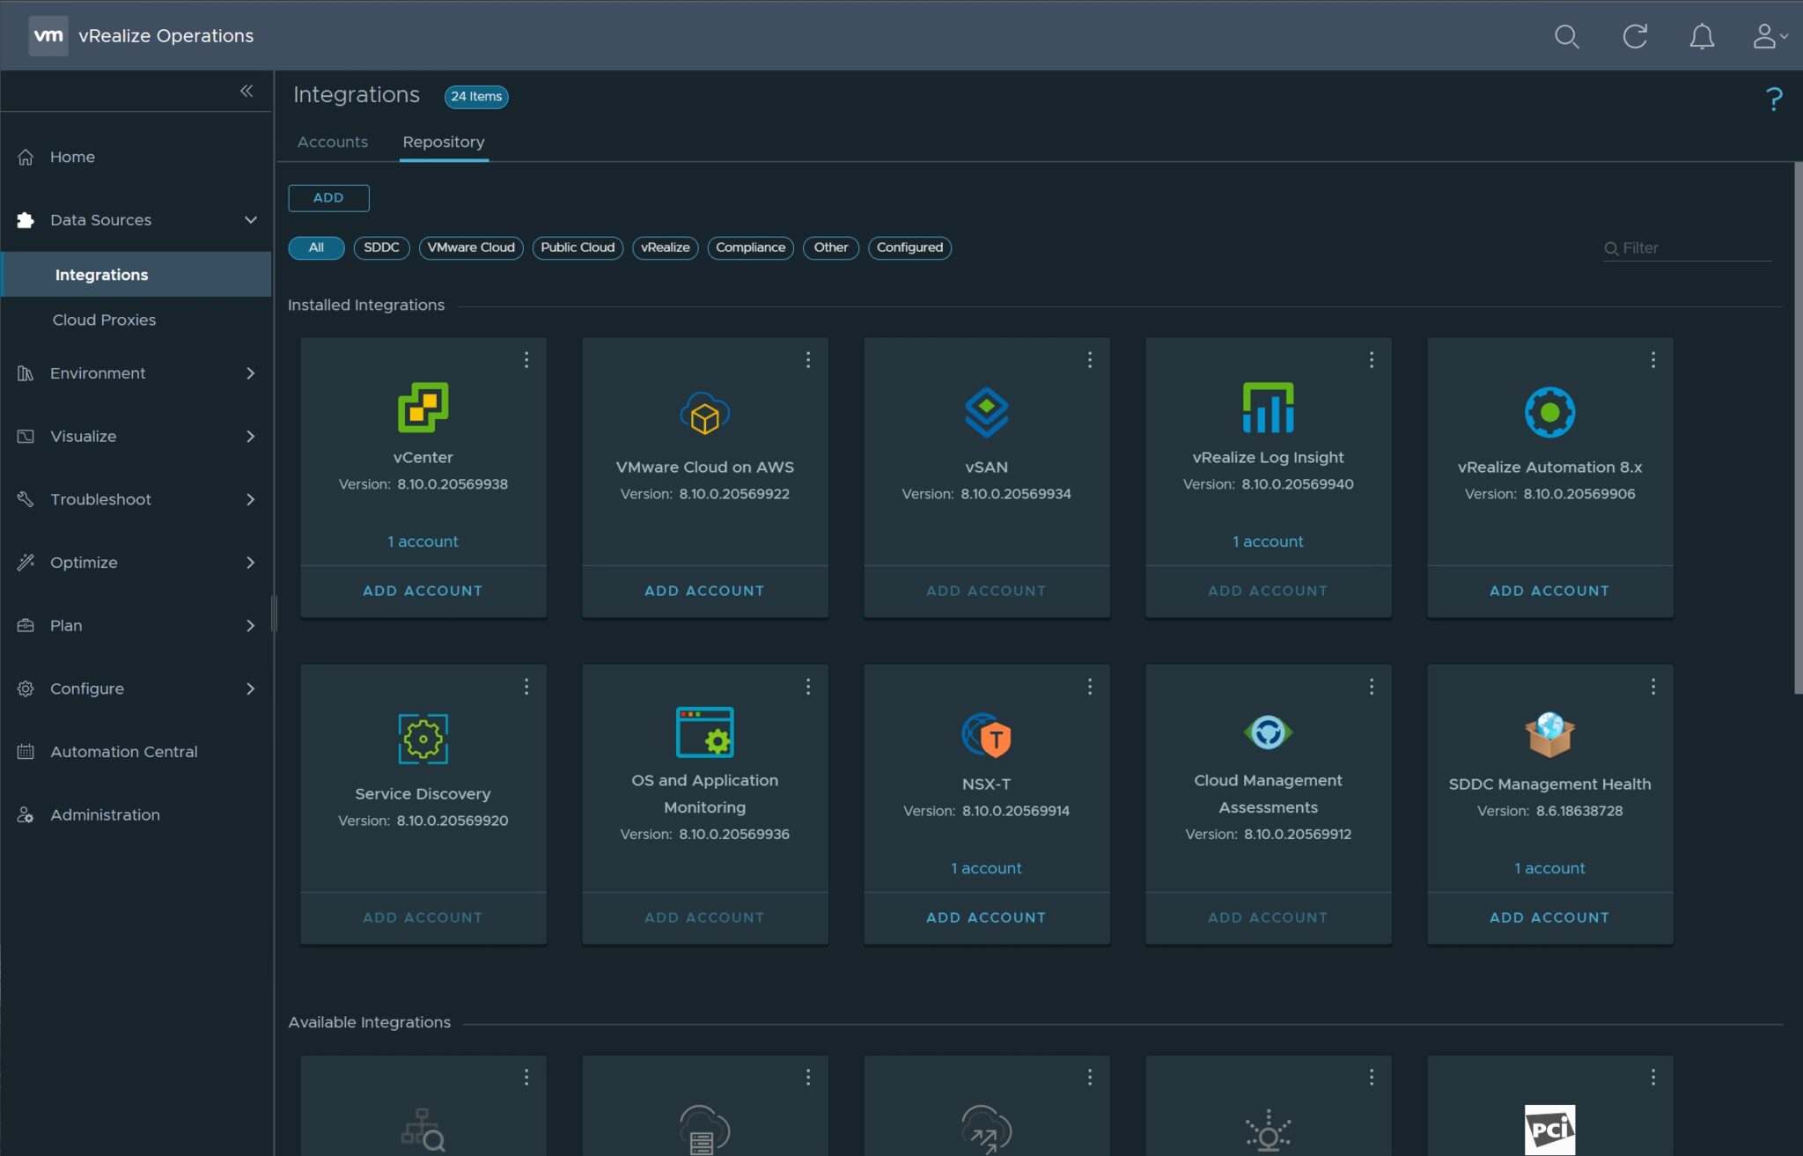Expand the Troubleshoot menu
This screenshot has width=1803, height=1156.
99,499
